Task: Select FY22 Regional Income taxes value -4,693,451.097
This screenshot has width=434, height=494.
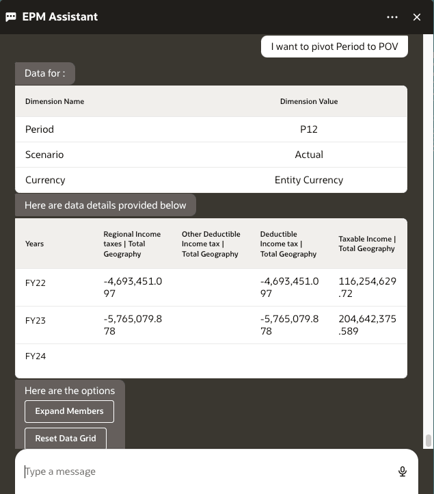Action: (133, 287)
